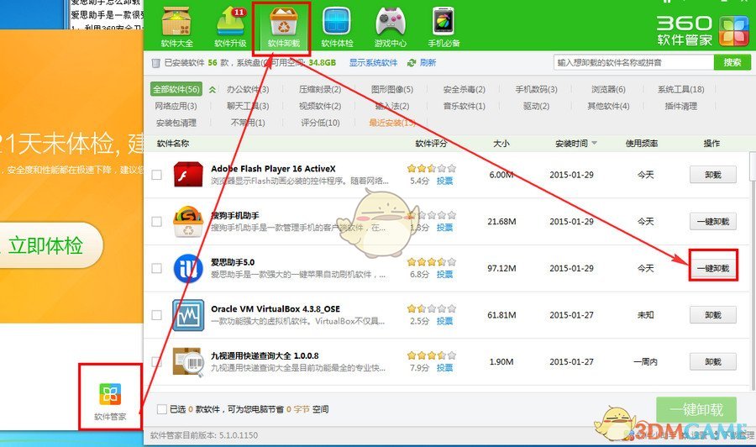The height and width of the screenshot is (447, 756).
Task: Click the 爱思助手5.0 app icon
Action: pyautogui.click(x=188, y=268)
